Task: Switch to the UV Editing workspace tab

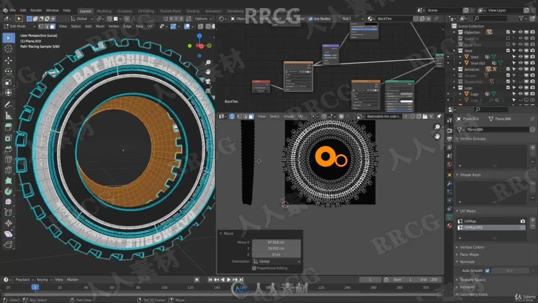Action: (145, 11)
